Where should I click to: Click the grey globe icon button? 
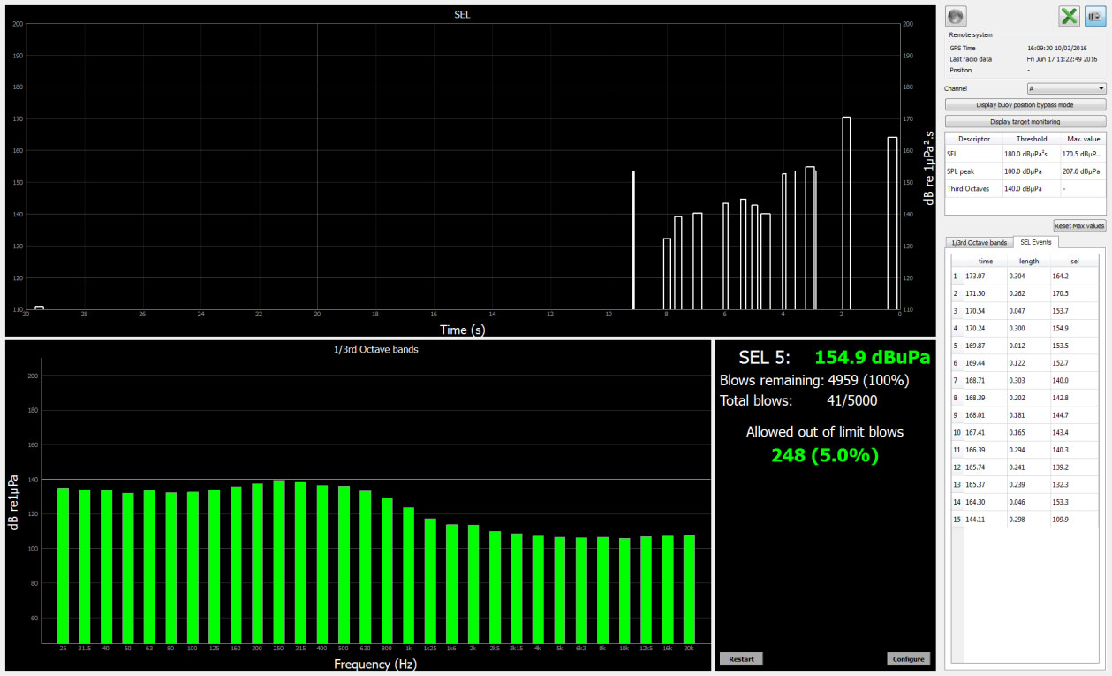tap(956, 16)
